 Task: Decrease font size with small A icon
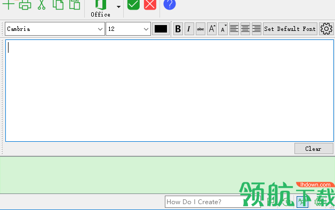click(223, 29)
